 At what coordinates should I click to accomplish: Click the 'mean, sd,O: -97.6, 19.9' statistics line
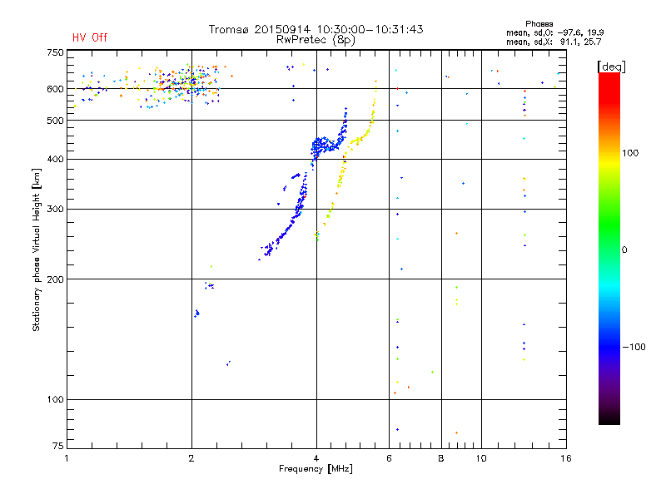(x=554, y=32)
